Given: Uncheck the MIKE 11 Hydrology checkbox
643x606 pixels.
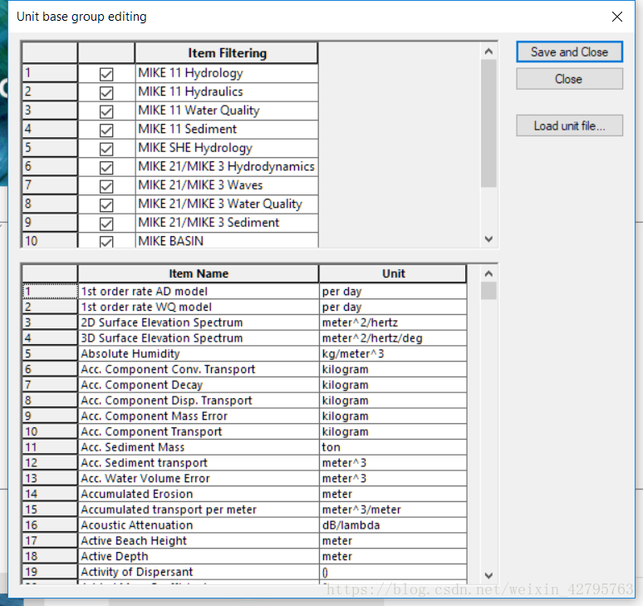Looking at the screenshot, I should click(x=106, y=74).
